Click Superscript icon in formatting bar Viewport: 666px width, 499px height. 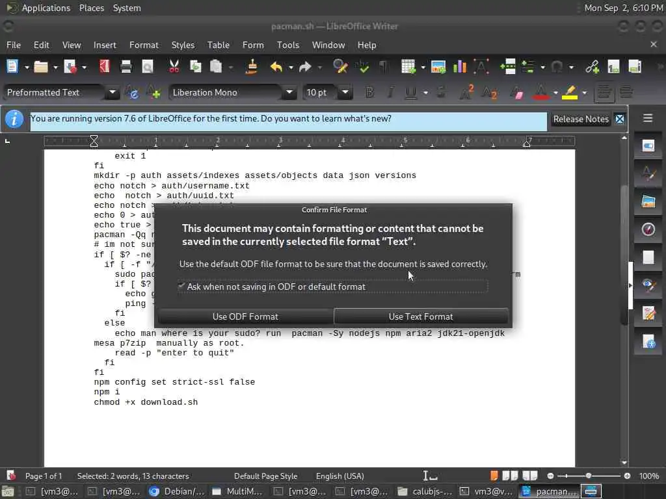(x=466, y=92)
